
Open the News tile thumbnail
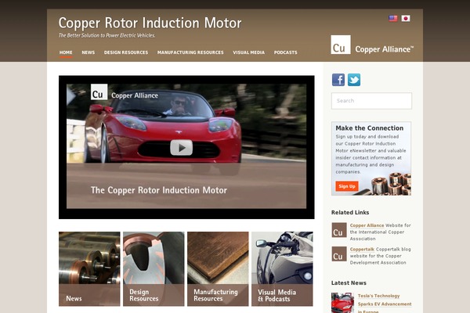coord(89,268)
